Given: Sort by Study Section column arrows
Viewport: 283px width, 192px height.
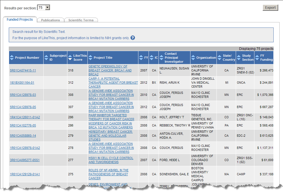Looking at the screenshot, I should pos(239,58).
